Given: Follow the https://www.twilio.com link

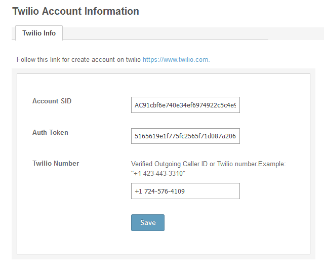Looking at the screenshot, I should [176, 60].
